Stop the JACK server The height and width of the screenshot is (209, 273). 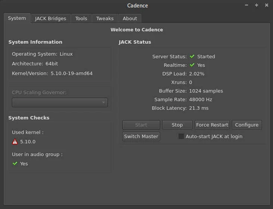[x=177, y=125]
